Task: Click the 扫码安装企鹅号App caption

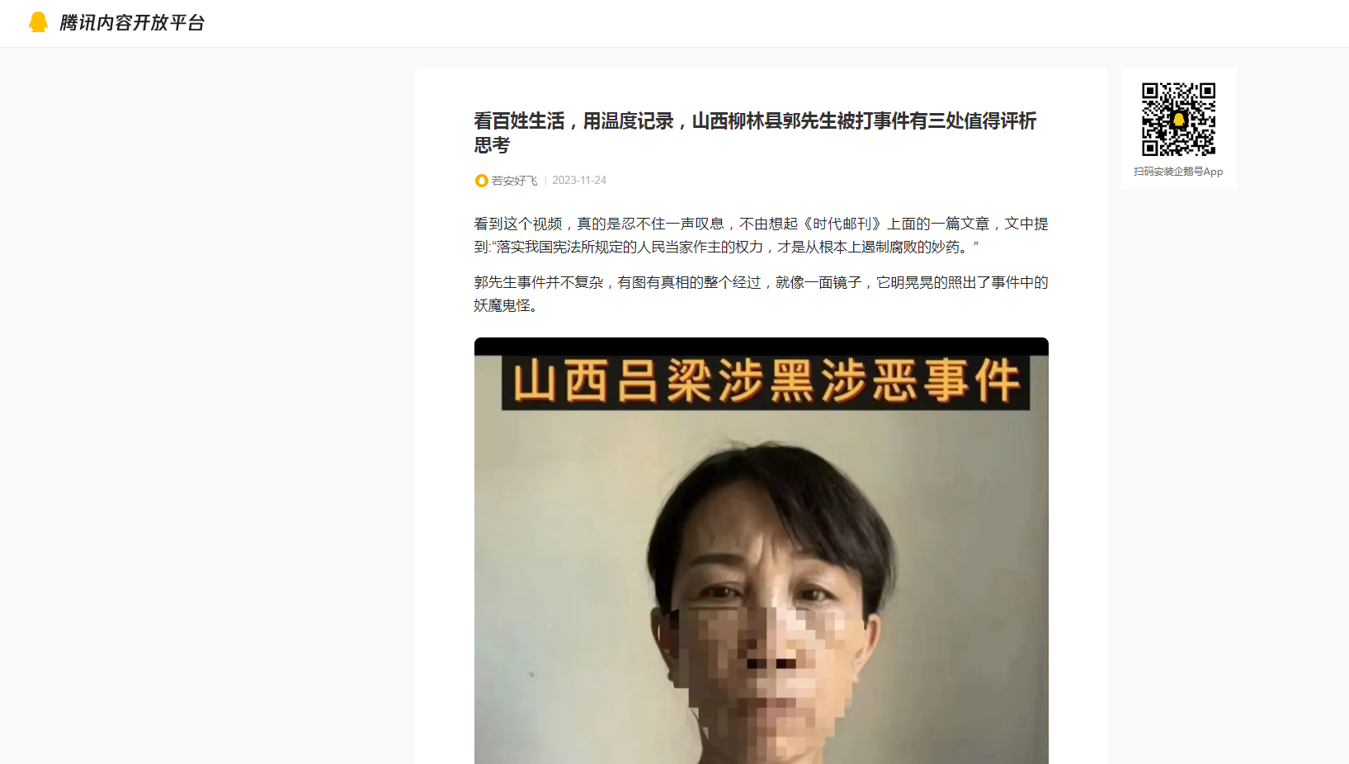Action: point(1178,172)
